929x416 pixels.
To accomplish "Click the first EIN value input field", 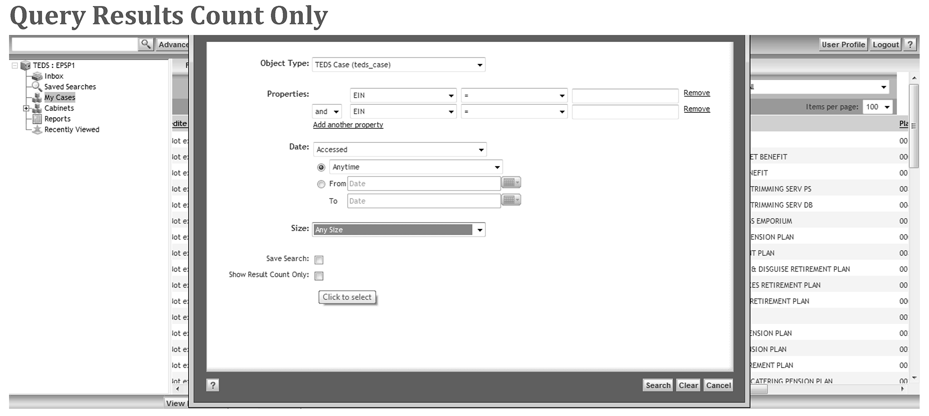I will tap(625, 96).
